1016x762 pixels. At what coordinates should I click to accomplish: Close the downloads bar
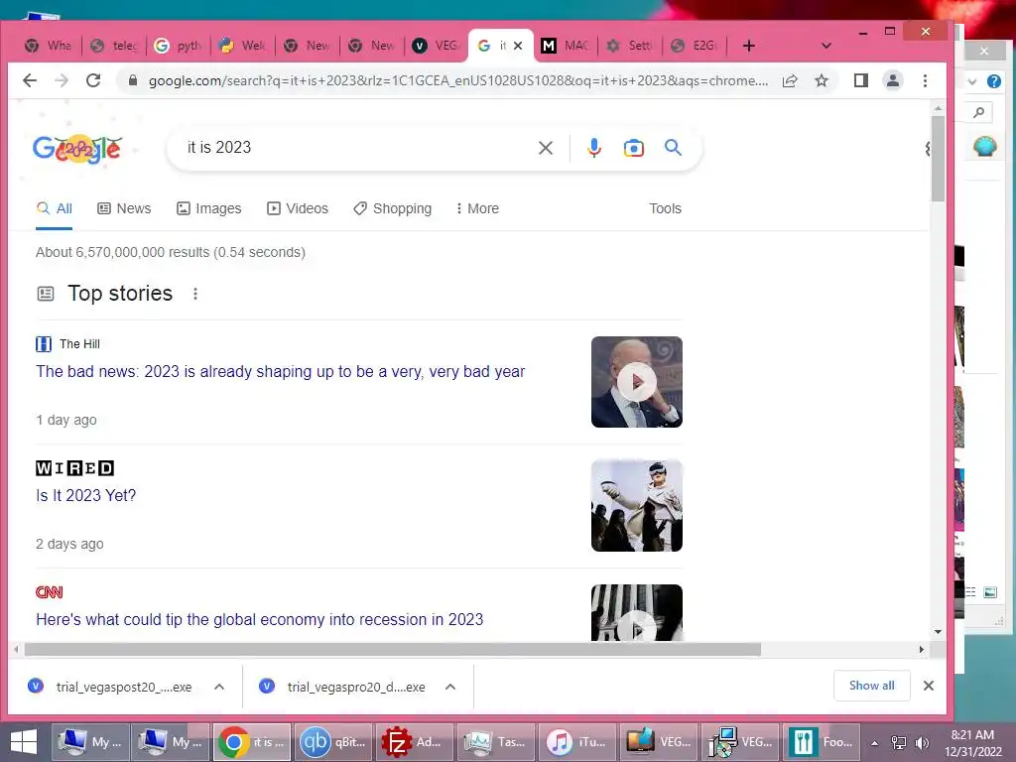(x=929, y=686)
